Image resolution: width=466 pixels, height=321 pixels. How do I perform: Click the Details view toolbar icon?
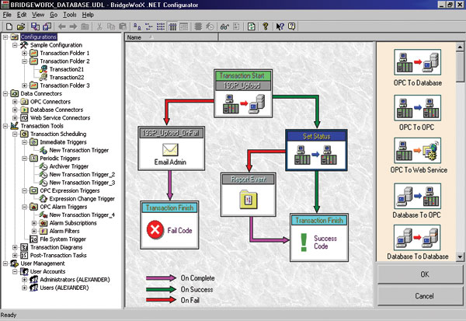(x=172, y=26)
